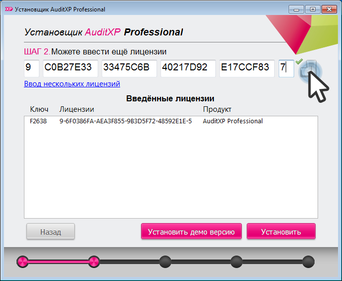Click the 'Ключ' column header
Viewport: 342px width, 281px height.
coord(39,109)
